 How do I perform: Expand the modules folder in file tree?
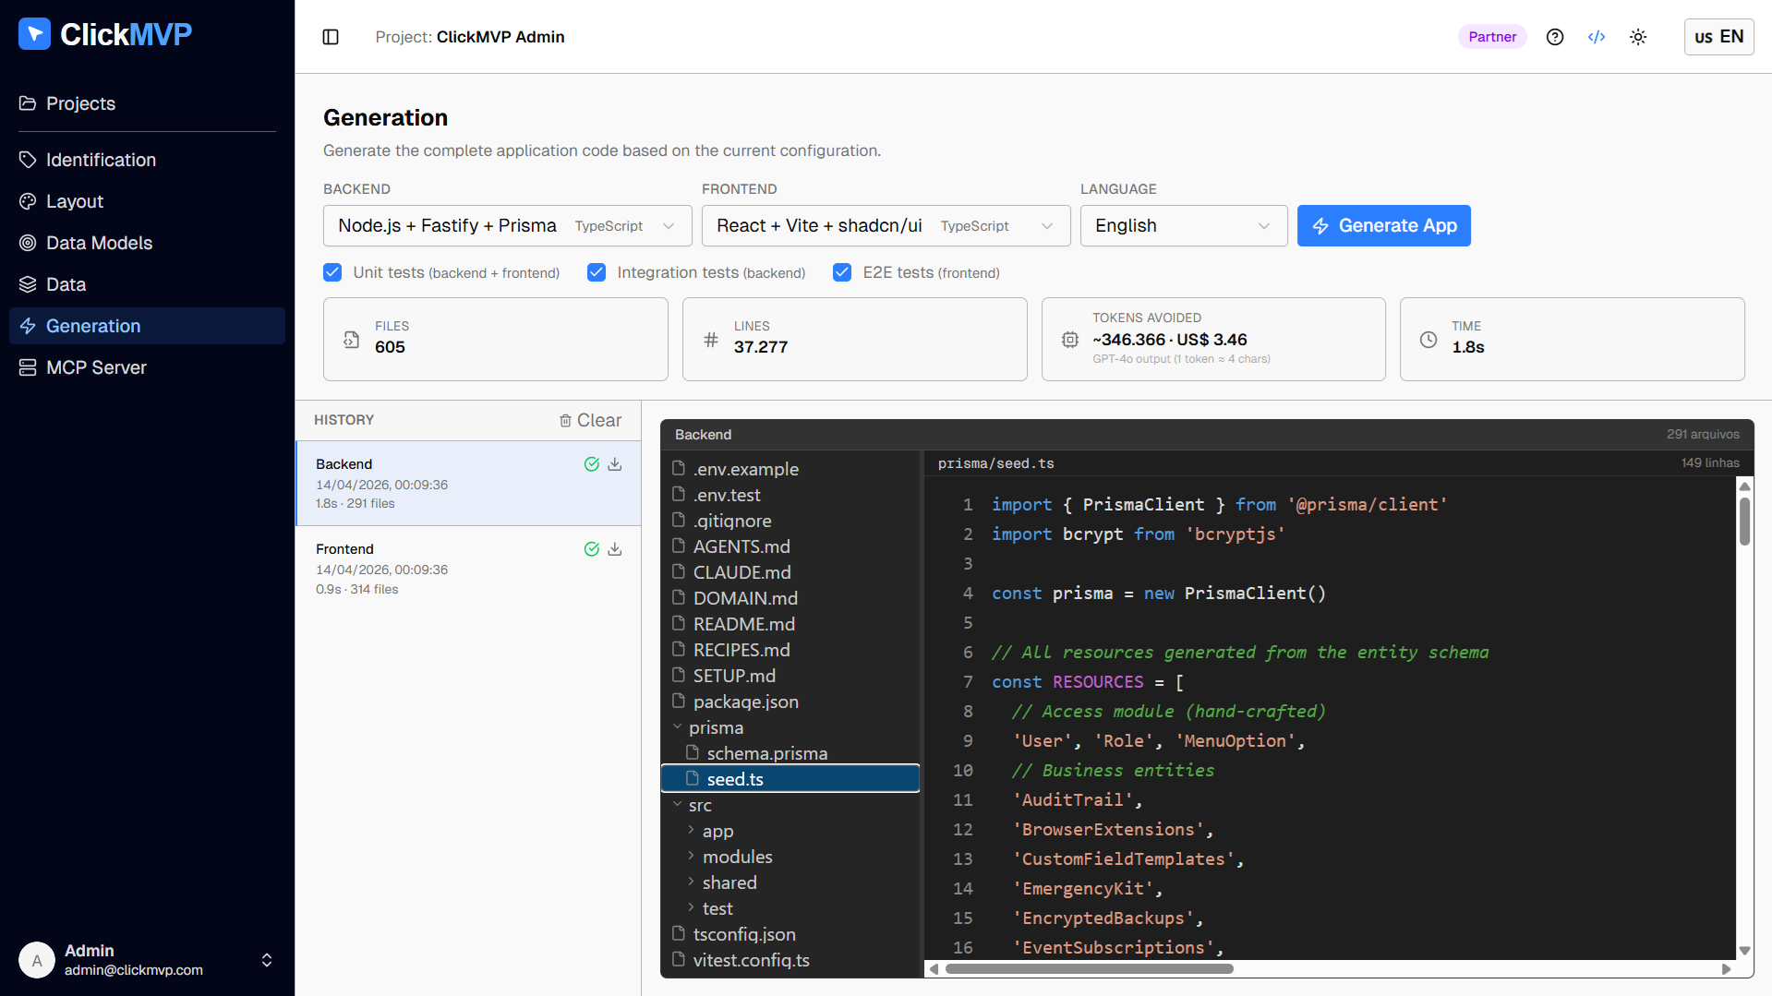point(737,857)
